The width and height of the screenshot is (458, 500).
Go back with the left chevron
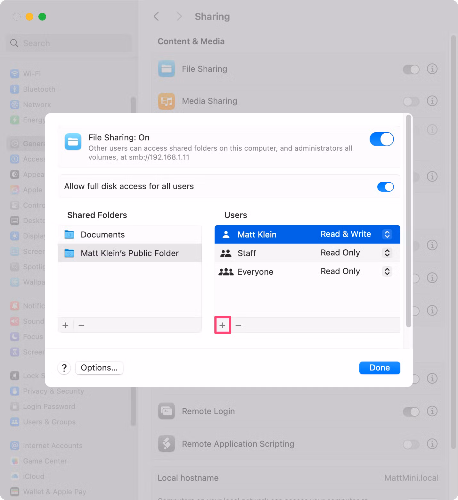tap(156, 16)
